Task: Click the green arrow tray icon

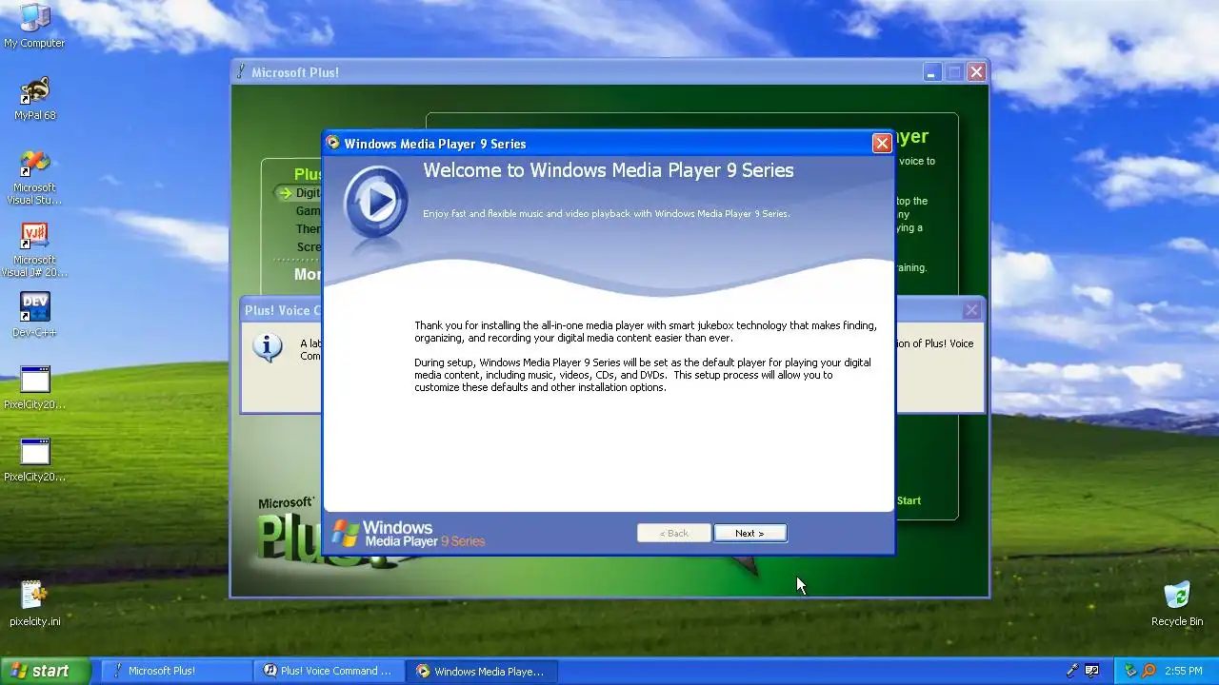Action: click(1130, 671)
